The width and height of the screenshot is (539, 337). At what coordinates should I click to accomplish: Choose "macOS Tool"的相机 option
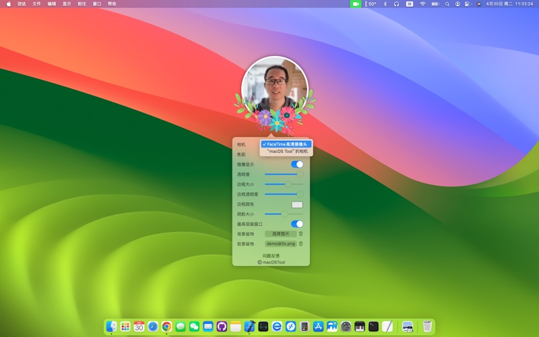[x=286, y=152]
